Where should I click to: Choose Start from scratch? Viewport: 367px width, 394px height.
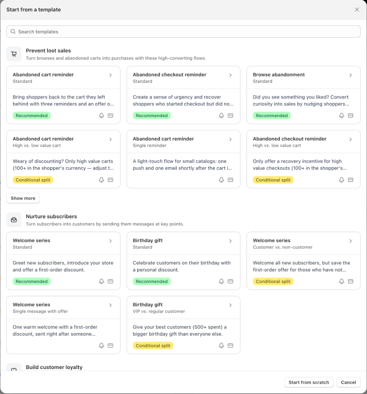coord(309,382)
